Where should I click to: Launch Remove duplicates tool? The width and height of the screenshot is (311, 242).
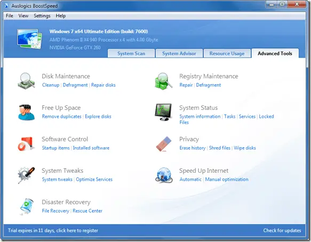62,116
